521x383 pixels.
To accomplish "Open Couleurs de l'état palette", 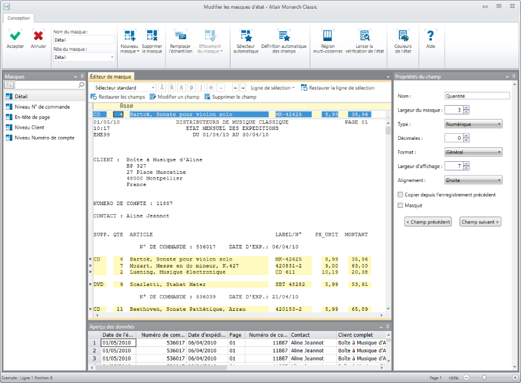I will tap(402, 36).
